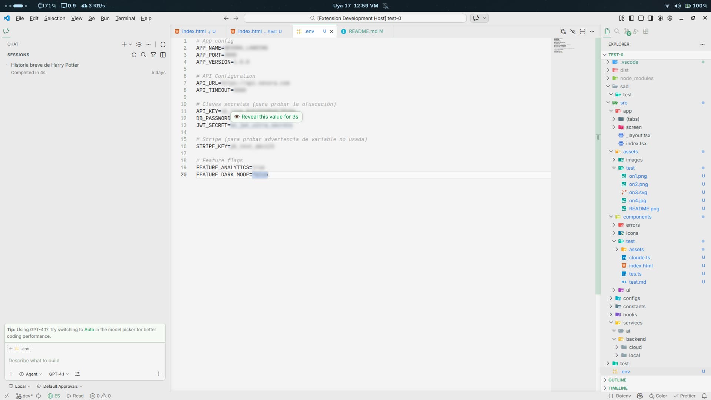Refresh the chat sessions list
The width and height of the screenshot is (711, 400).
pyautogui.click(x=134, y=55)
